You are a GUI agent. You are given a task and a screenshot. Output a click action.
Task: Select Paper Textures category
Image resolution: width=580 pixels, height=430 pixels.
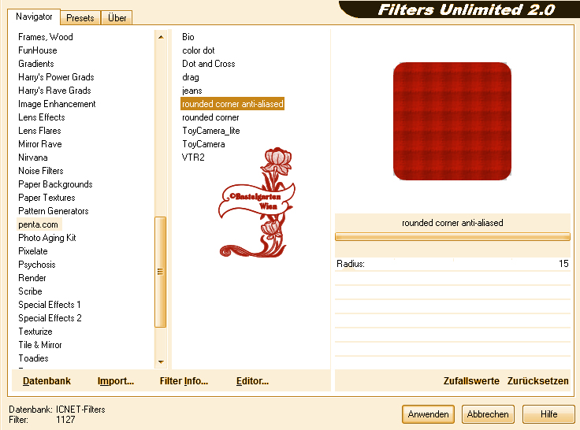pos(46,198)
